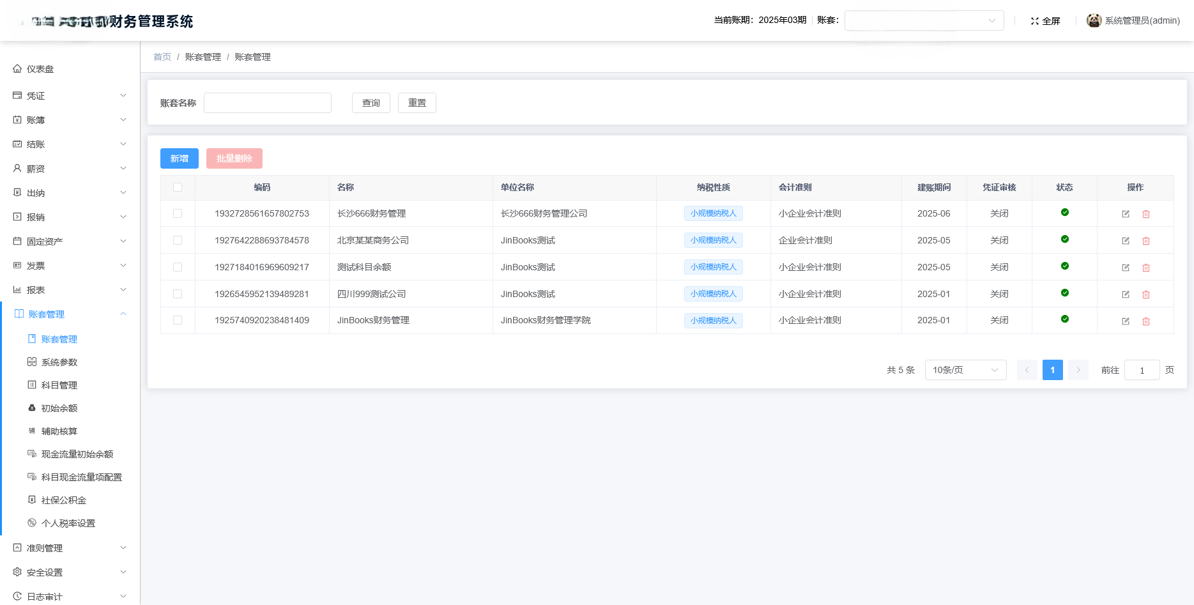Click the 社保公积金 sidebar icon

32,500
